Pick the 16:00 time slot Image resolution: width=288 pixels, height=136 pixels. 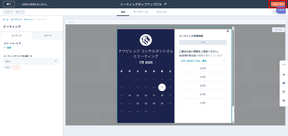tap(202, 86)
